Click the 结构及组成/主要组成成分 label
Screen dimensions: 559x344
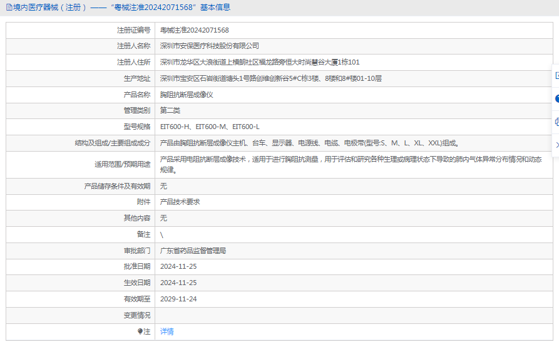tap(112, 143)
